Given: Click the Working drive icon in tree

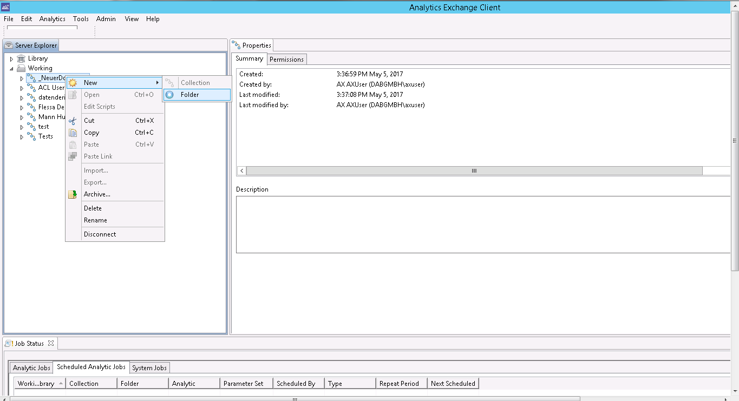Looking at the screenshot, I should pyautogui.click(x=21, y=68).
